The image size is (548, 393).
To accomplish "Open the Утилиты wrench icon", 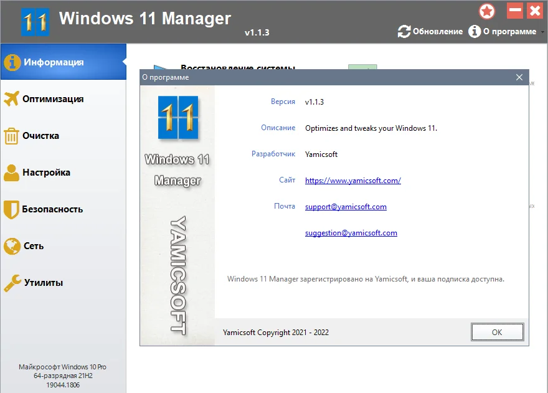I will click(x=12, y=283).
